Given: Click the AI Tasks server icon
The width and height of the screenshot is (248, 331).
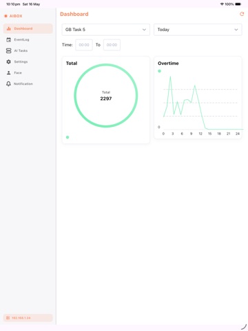Looking at the screenshot, I should click(9, 51).
